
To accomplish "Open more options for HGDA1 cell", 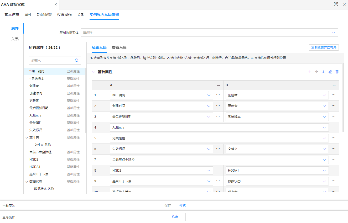I will tap(334, 170).
